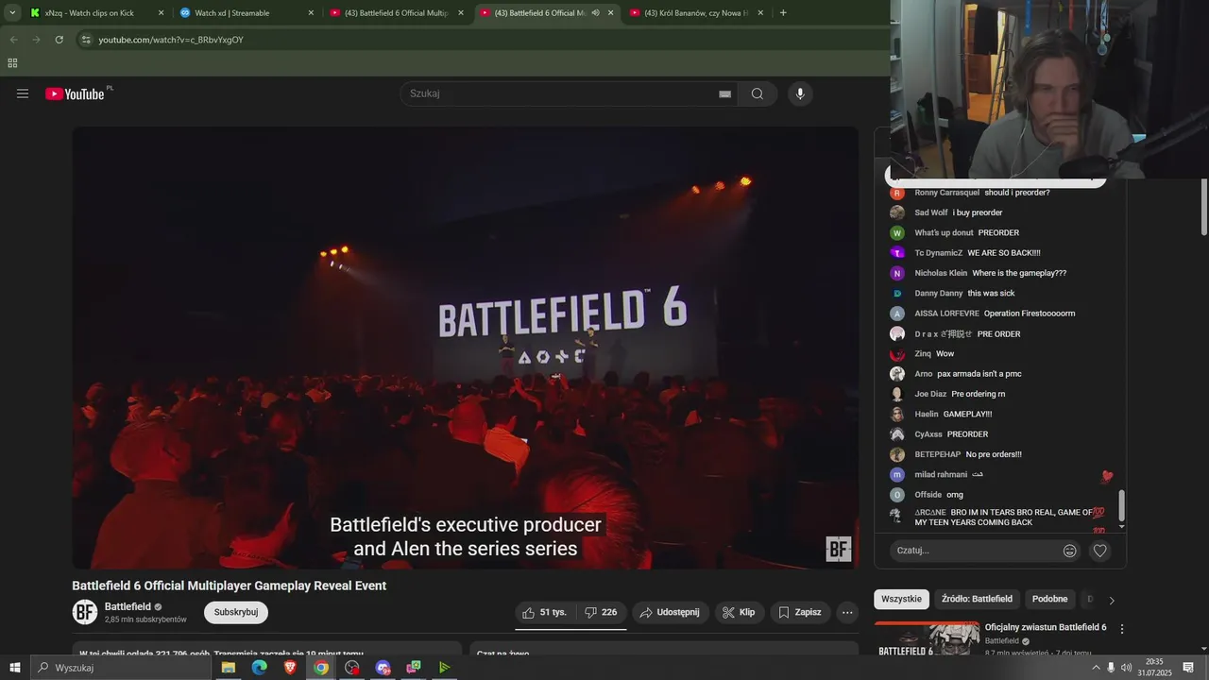Select Źródło: Battlefield filter chip
1209x680 pixels.
[977, 599]
